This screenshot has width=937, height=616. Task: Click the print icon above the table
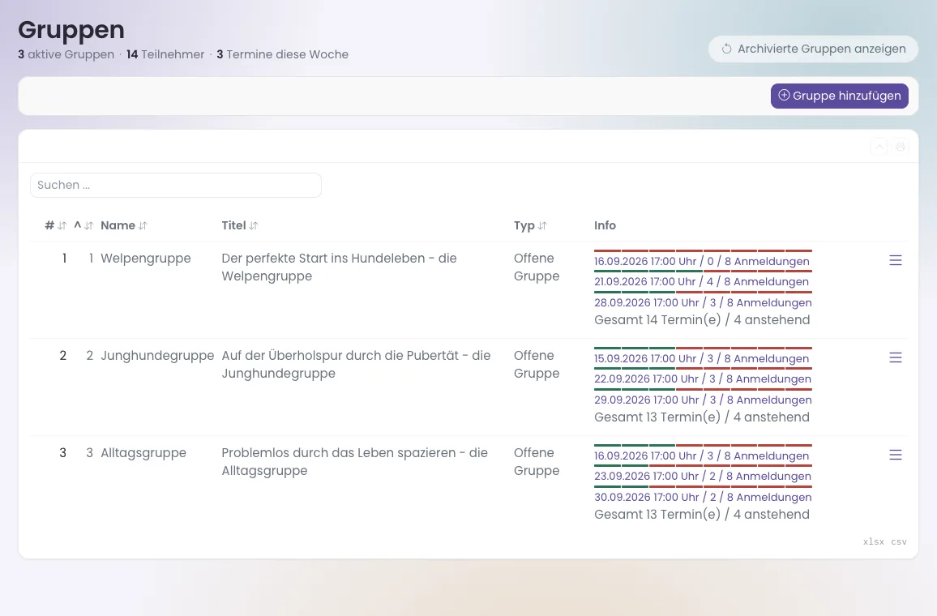[x=900, y=147]
